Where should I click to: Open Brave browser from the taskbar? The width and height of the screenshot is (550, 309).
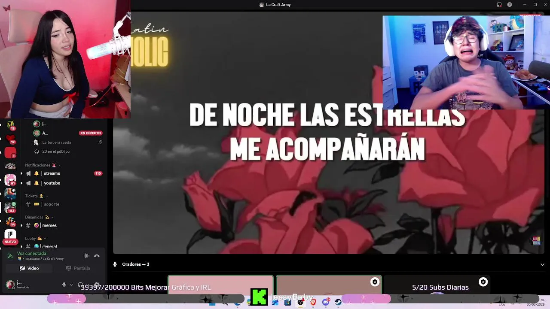313,303
